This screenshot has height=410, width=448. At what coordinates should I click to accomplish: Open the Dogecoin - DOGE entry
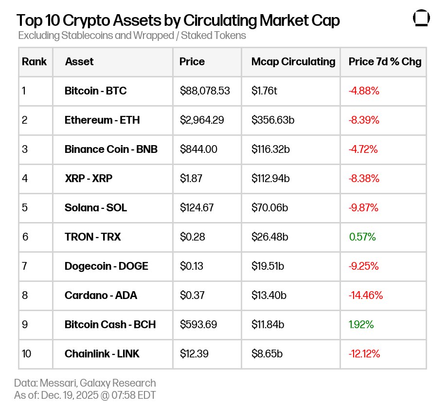click(x=107, y=266)
